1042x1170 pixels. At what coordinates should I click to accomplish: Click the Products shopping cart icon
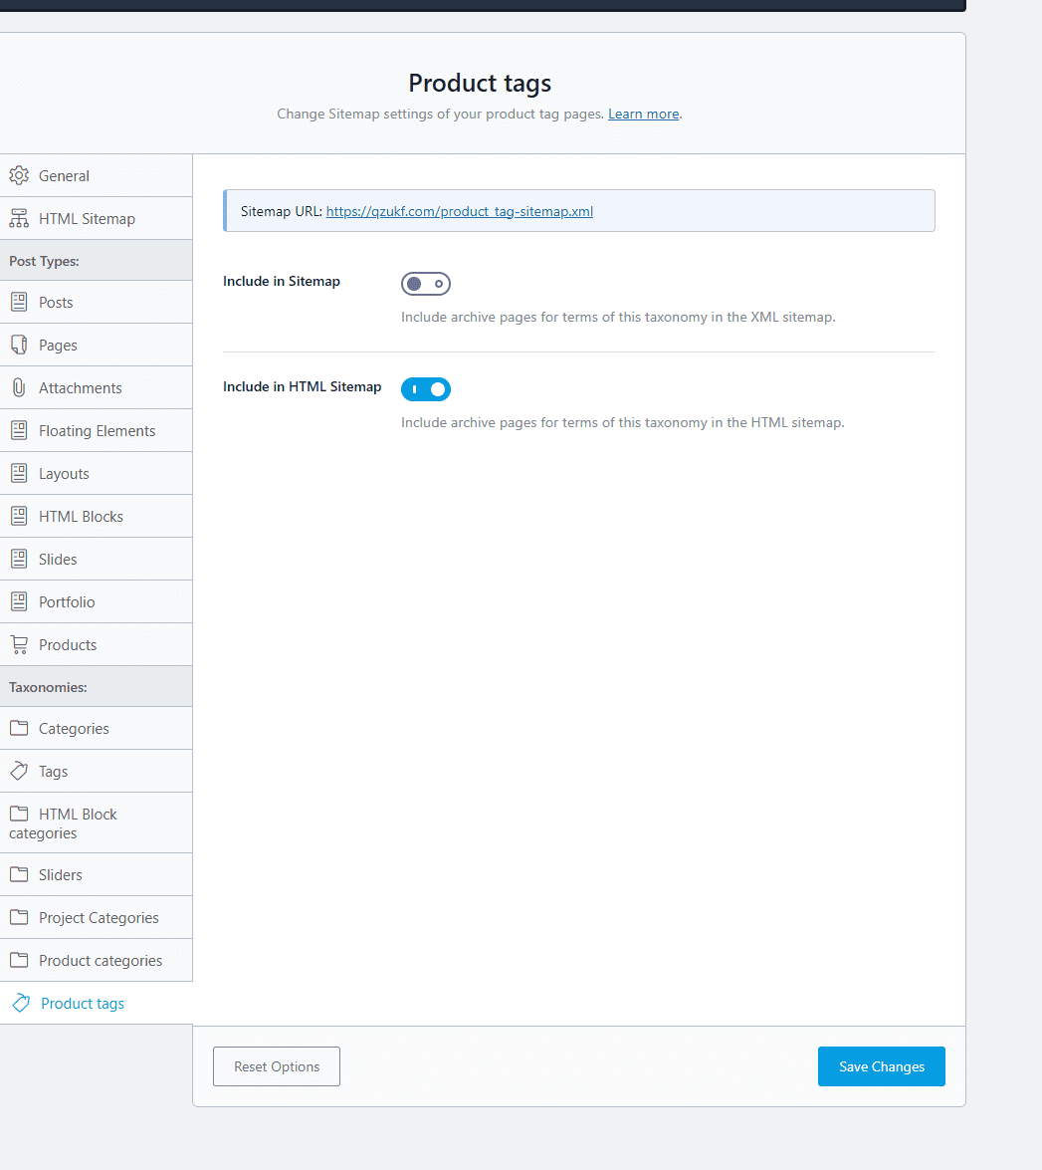[x=19, y=644]
